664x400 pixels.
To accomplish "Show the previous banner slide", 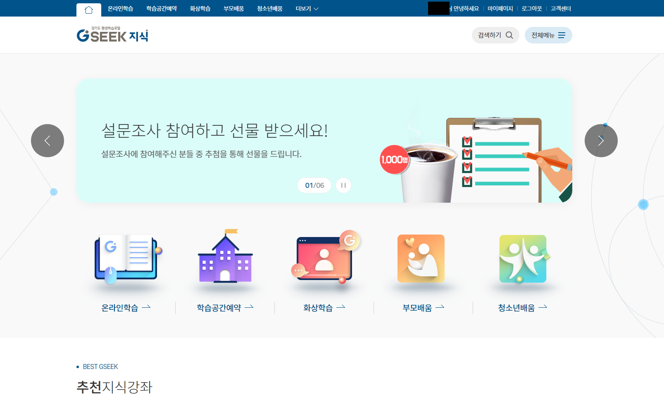I will [48, 141].
